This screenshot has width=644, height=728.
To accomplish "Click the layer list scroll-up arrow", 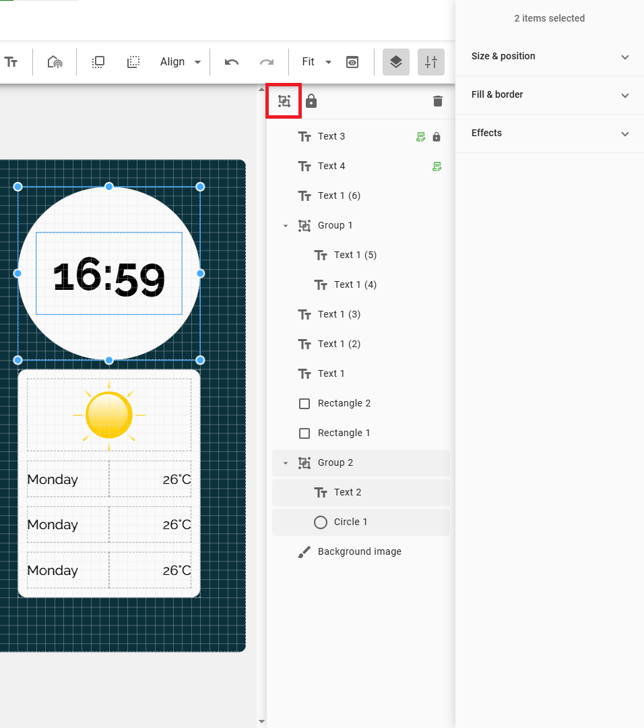I will click(x=261, y=89).
